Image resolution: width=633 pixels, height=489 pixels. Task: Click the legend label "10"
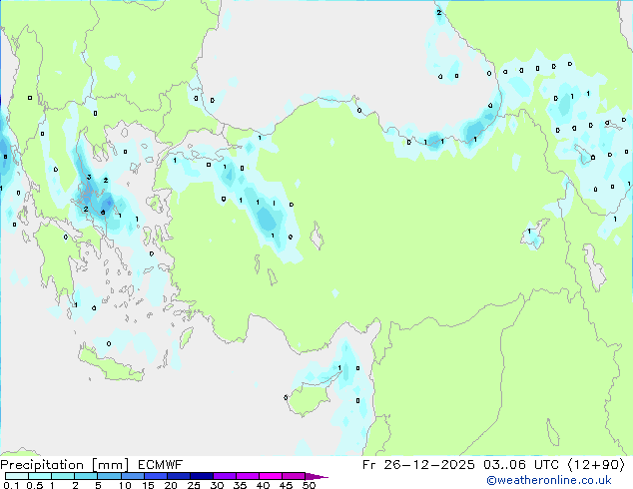click(125, 485)
